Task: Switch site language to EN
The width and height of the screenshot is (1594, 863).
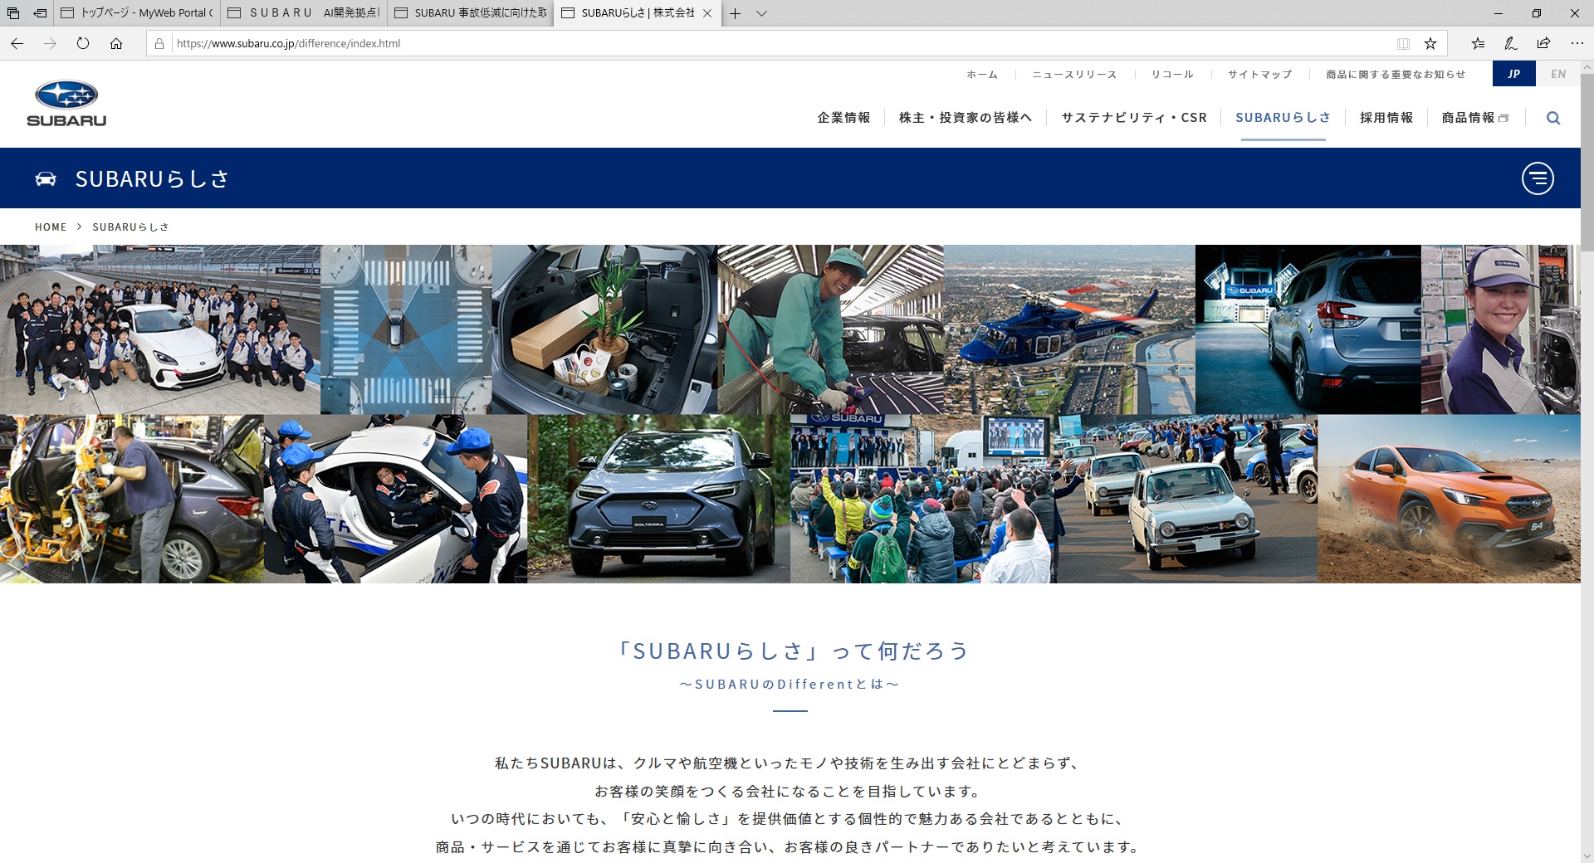Action: pos(1558,74)
